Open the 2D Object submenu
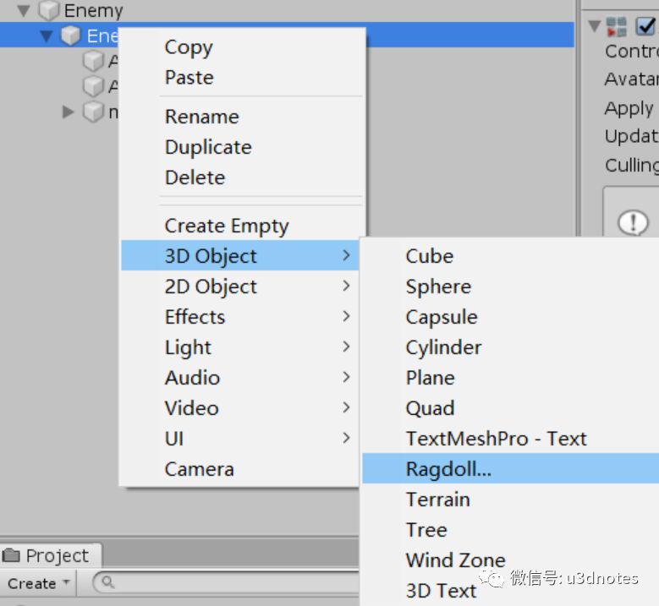This screenshot has width=659, height=606. [240, 286]
